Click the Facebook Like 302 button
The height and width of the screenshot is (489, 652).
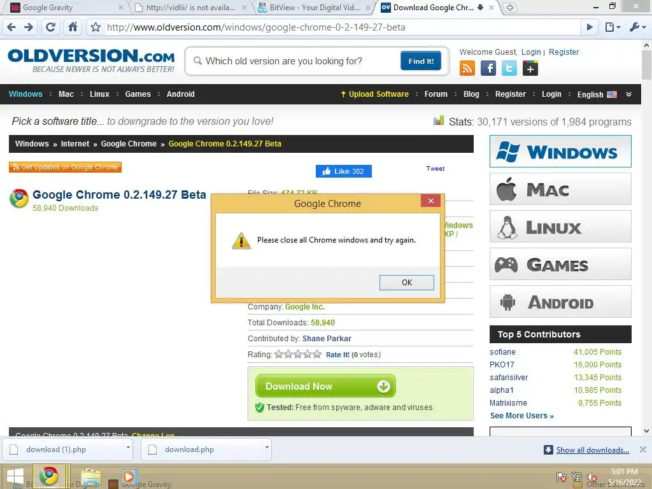point(343,171)
